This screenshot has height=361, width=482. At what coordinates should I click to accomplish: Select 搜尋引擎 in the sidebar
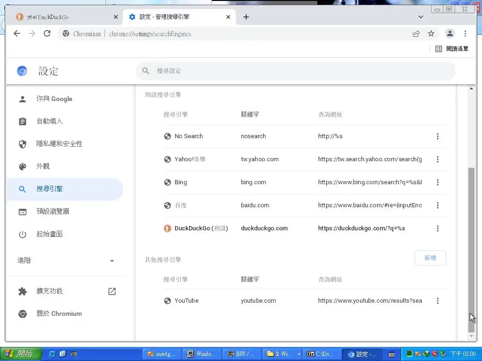65,189
